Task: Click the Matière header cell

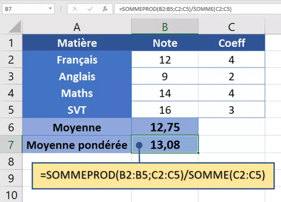Action: tap(77, 43)
